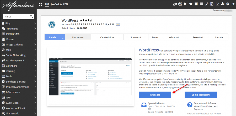The width and height of the screenshot is (236, 116).
Task: Click the WordPress logo icon
Action: [x=52, y=25]
